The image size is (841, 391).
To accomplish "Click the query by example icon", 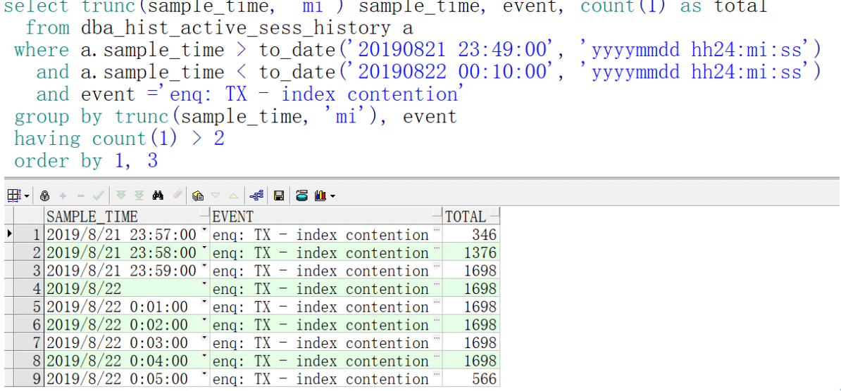I will pos(177,195).
